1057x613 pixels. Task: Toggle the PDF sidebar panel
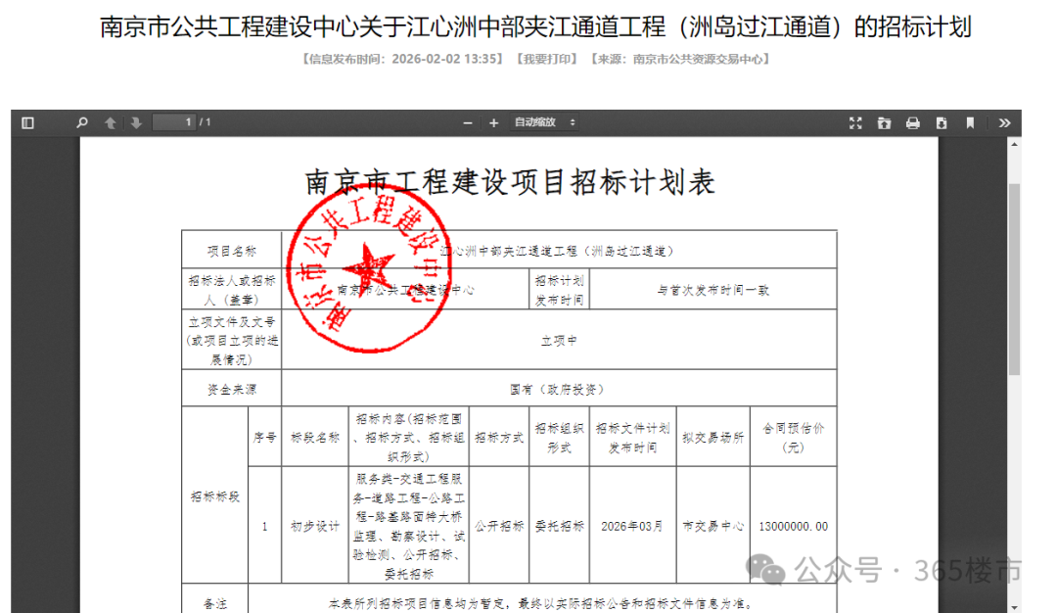coord(27,122)
